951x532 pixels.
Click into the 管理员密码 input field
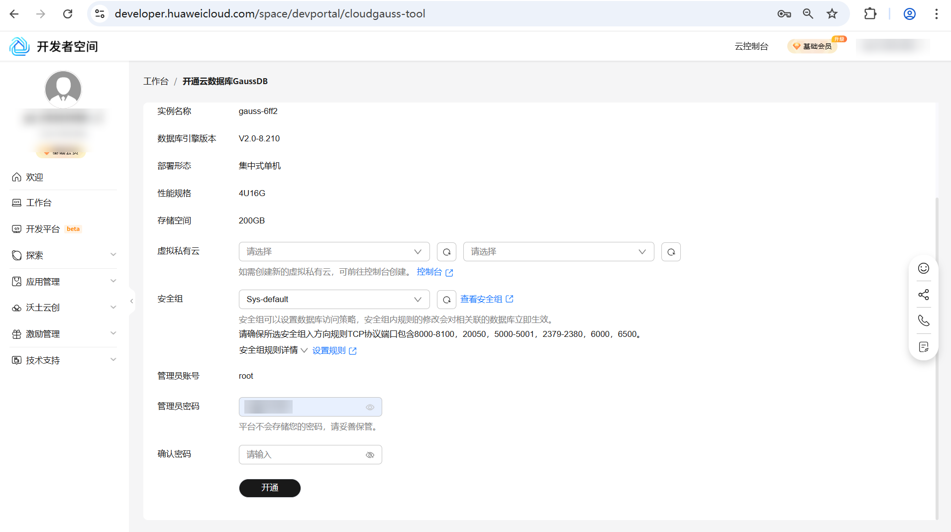310,407
